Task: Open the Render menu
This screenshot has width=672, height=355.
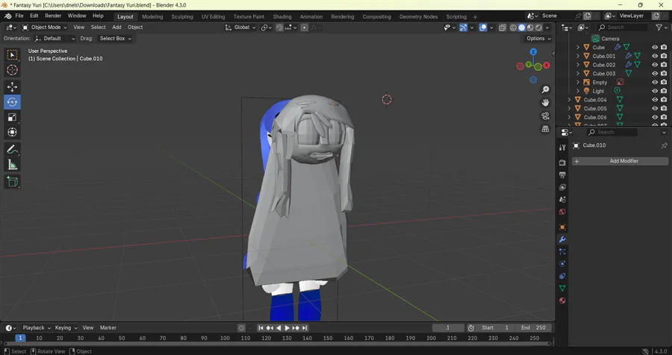Action: click(x=53, y=16)
